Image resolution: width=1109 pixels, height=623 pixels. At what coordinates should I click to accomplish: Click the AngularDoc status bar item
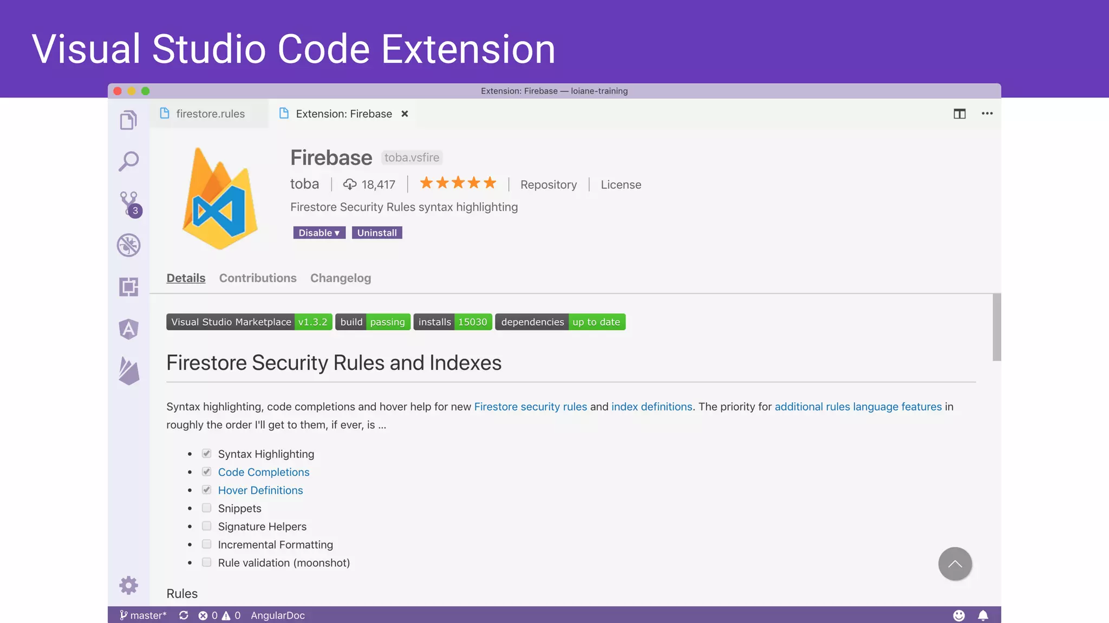278,615
